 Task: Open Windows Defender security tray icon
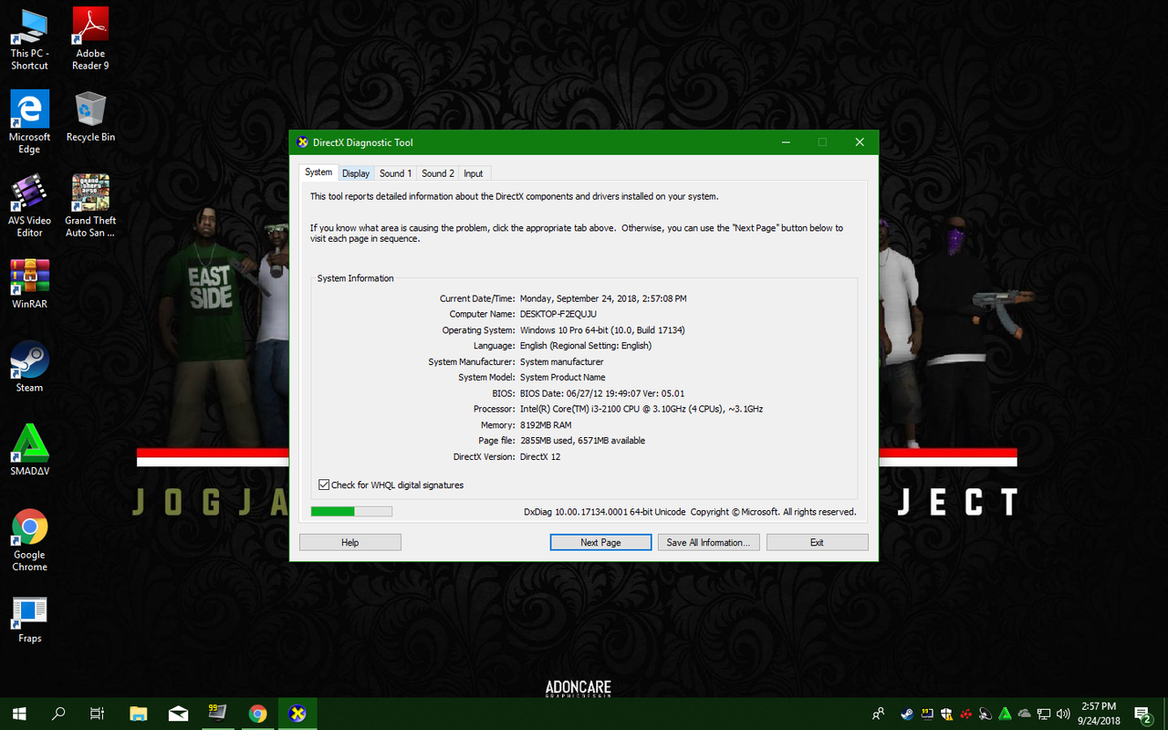[x=947, y=714]
